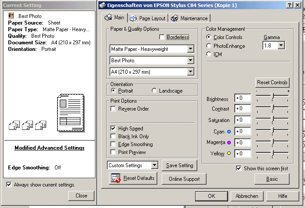Open the Best Photo quality dropdown

[191, 61]
